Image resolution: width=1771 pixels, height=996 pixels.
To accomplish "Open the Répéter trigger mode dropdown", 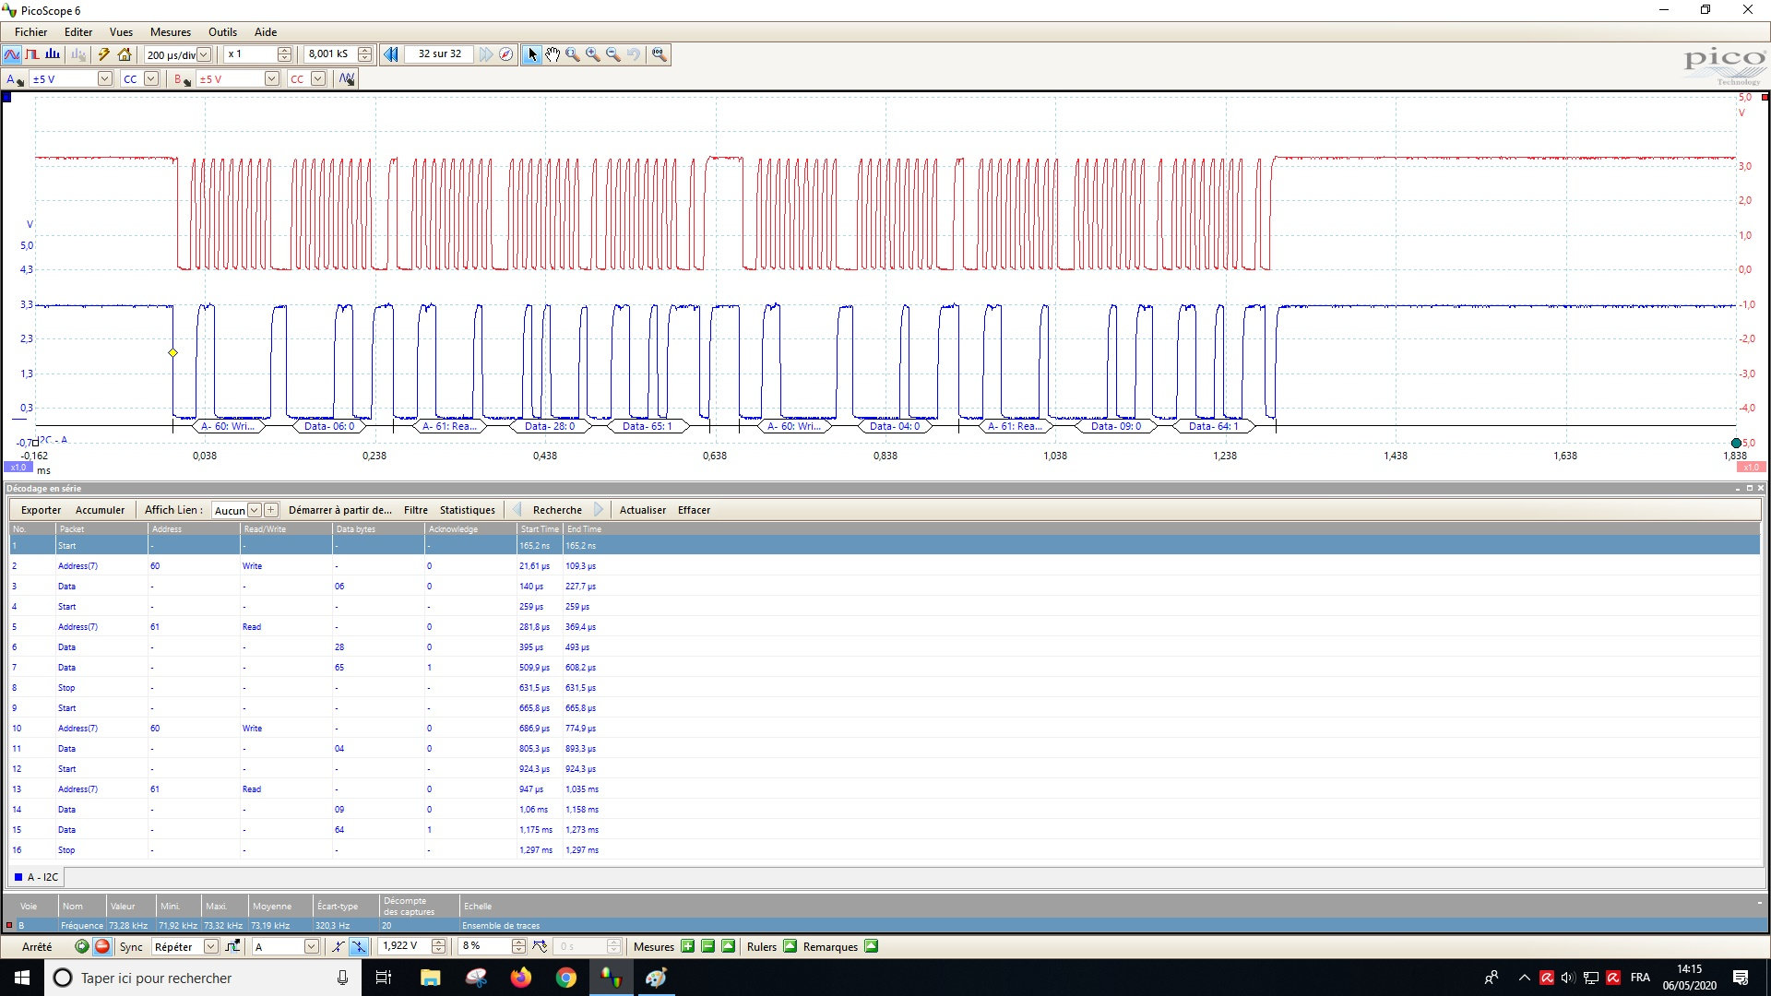I will pos(210,946).
